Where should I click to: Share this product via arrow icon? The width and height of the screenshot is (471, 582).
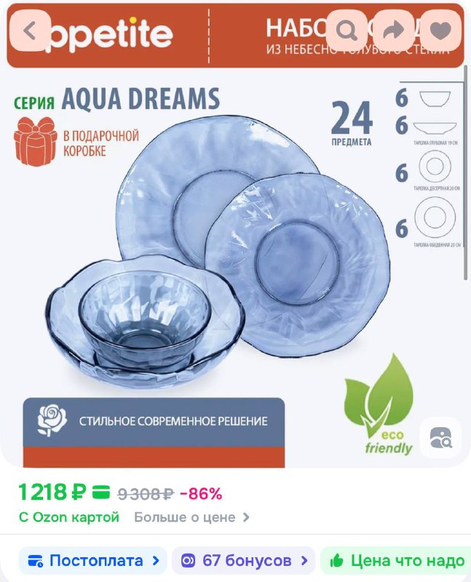[x=393, y=30]
